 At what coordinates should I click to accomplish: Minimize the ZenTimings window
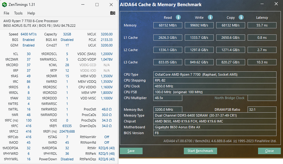pyautogui.click(x=83, y=5)
